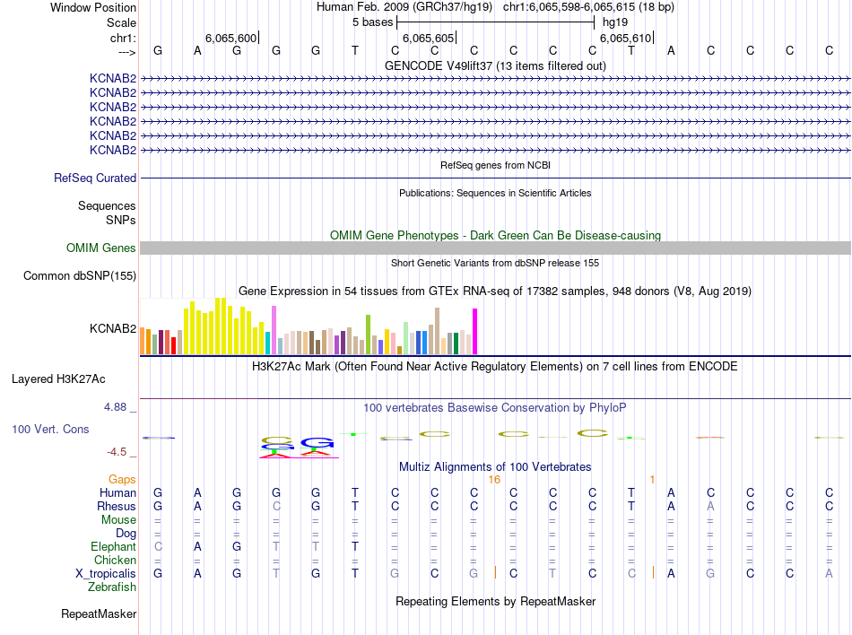
Task: Click the KCNAB2 label beside GTEx bar chart
Action: [x=113, y=328]
